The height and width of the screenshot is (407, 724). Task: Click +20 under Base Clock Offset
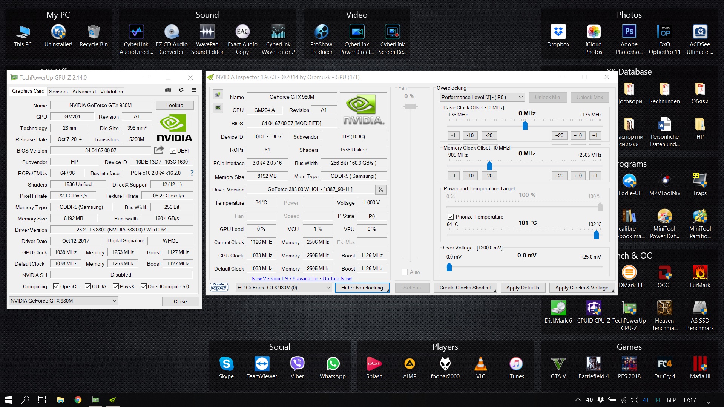pyautogui.click(x=559, y=135)
